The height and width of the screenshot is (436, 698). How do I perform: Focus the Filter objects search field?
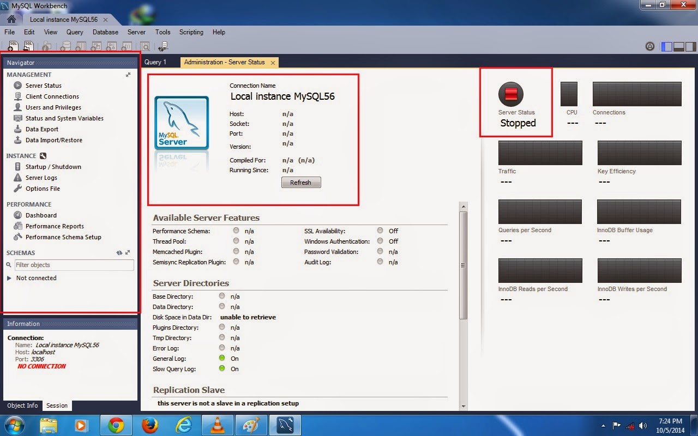tap(74, 265)
